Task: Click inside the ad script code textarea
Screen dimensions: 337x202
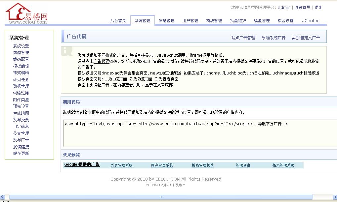Action: pos(200,133)
